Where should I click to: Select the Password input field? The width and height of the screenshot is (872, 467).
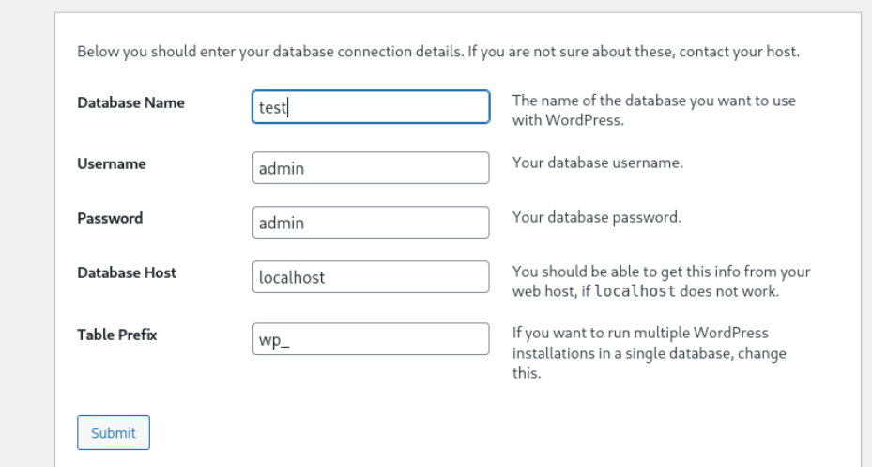pos(371,224)
